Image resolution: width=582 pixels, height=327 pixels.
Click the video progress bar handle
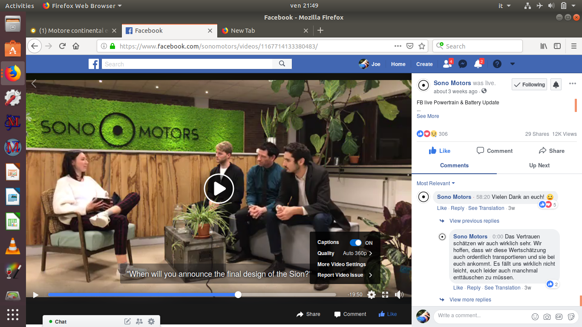pos(238,295)
